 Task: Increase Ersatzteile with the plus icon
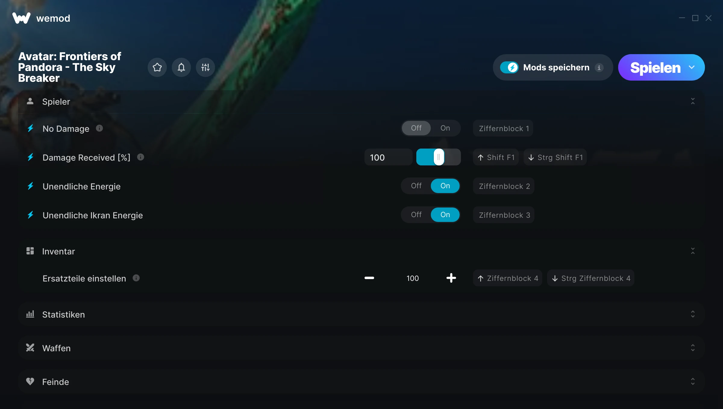pyautogui.click(x=451, y=278)
